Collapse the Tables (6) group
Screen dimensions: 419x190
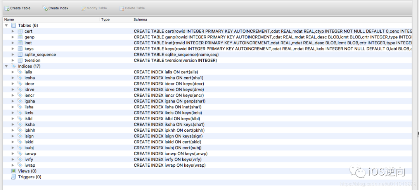pos(6,25)
